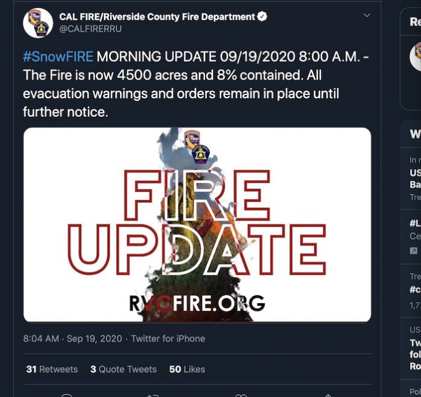
Task: Click the retweet icon under the tweet
Action: (x=153, y=395)
